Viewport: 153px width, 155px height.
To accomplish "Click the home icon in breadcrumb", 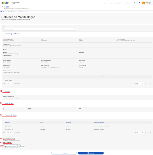I will (1, 12).
